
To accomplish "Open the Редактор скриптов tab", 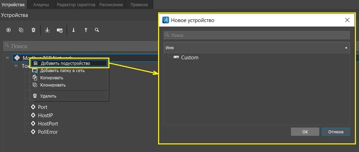I will tap(76, 5).
